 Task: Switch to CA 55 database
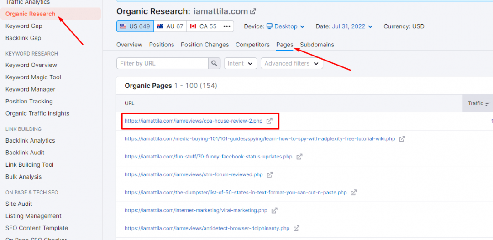(203, 26)
